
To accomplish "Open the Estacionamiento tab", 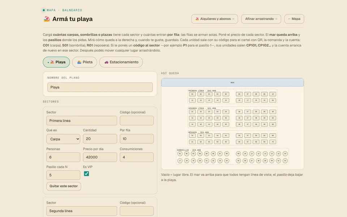I will (121, 62).
